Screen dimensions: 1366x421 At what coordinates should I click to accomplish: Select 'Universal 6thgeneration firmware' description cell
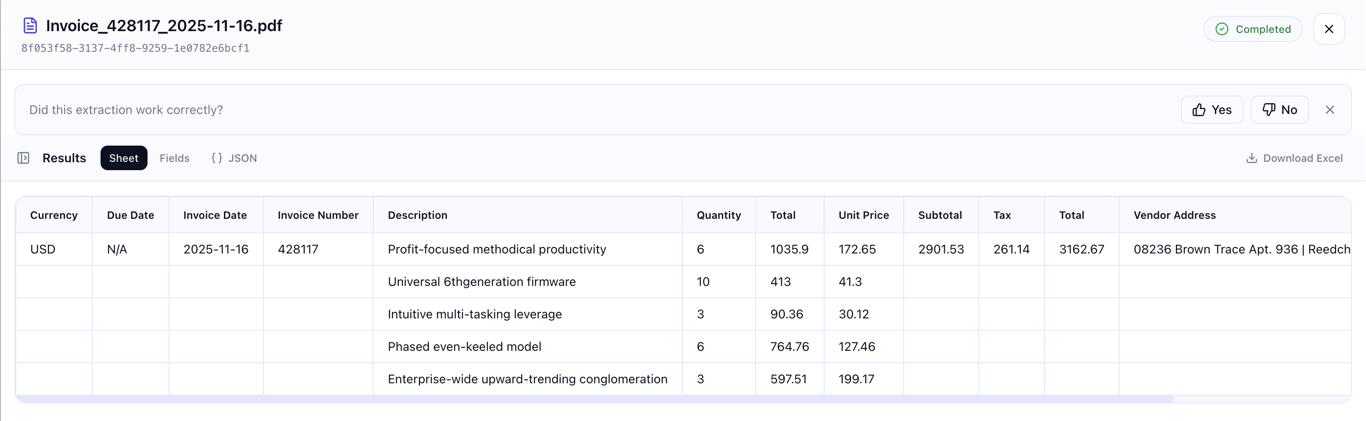527,282
